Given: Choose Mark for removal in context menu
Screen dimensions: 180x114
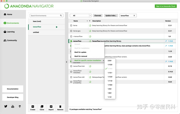Looking at the screenshot, I should [x=81, y=56].
